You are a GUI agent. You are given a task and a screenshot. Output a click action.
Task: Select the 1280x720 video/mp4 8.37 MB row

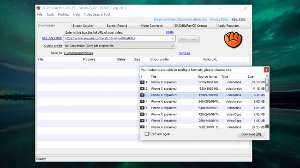tap(203, 95)
